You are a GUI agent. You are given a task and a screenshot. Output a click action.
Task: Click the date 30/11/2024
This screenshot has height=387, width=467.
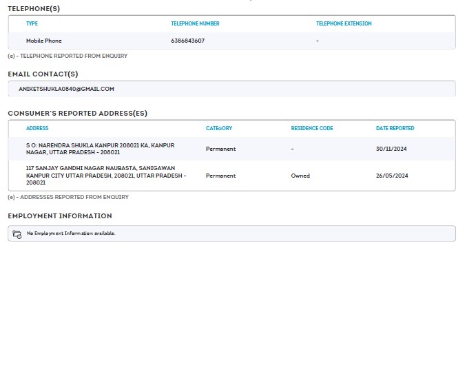point(391,149)
